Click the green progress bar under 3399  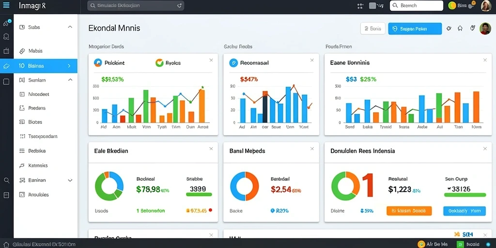point(199,194)
